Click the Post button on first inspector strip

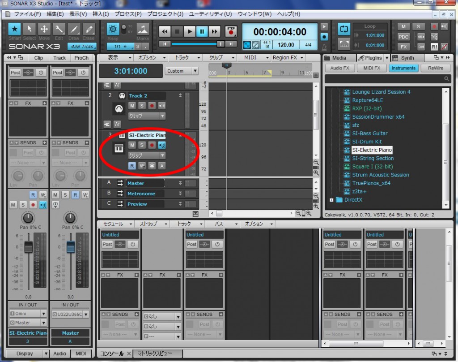[x=15, y=73]
